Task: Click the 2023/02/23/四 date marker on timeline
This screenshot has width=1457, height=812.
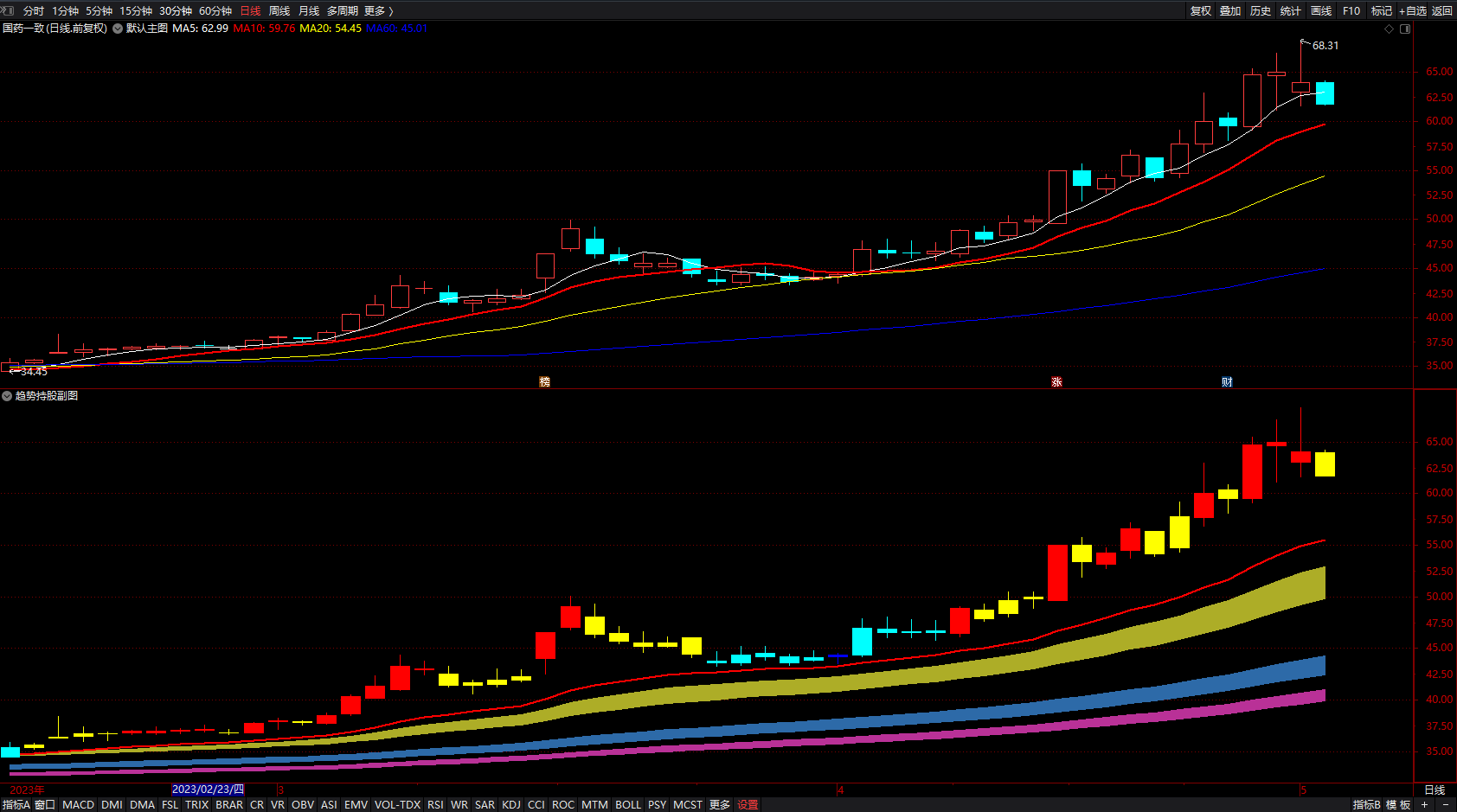Action: (x=208, y=790)
